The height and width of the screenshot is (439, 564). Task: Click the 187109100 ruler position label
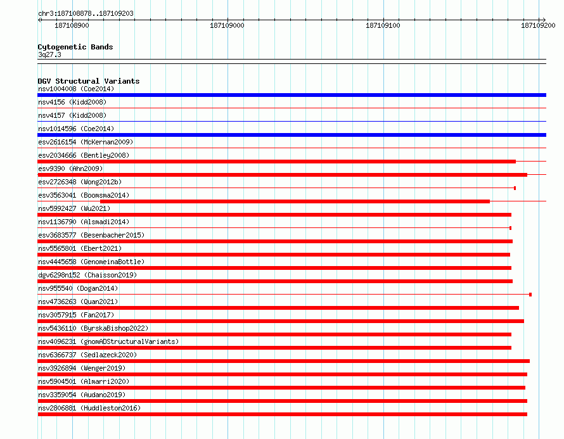tap(383, 25)
